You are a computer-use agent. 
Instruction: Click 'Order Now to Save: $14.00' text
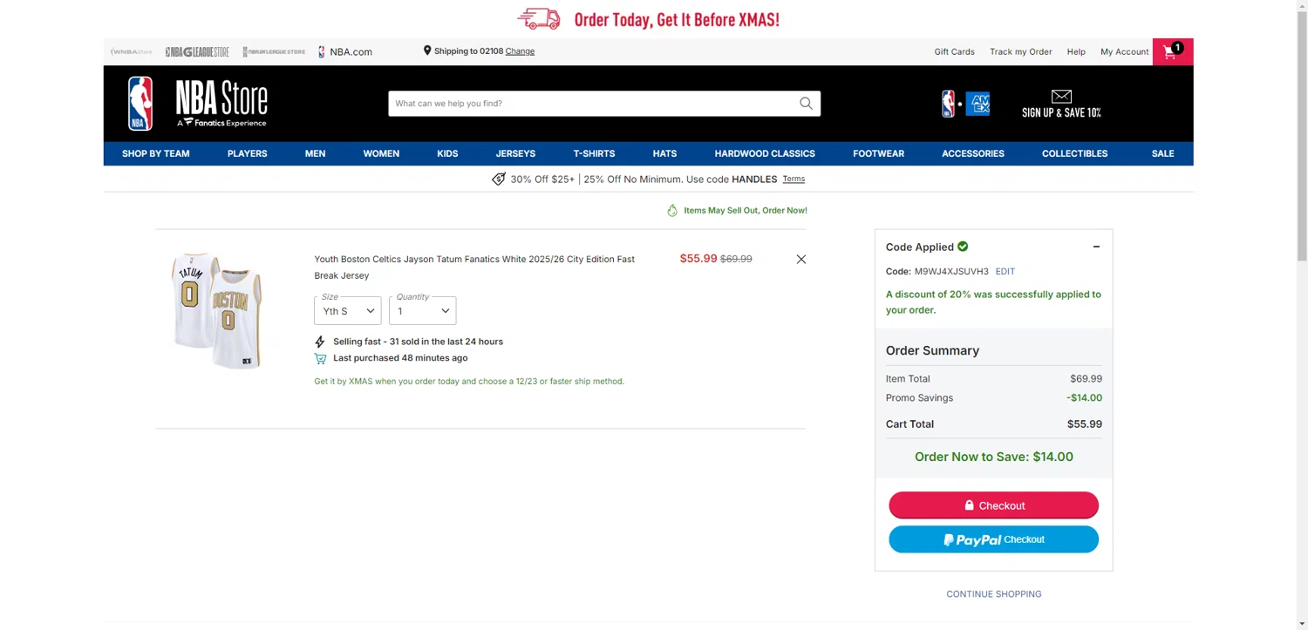click(993, 457)
